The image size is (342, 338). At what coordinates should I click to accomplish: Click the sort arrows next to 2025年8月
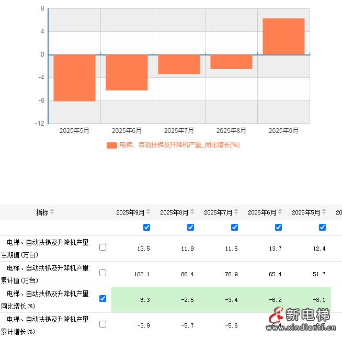192,212
